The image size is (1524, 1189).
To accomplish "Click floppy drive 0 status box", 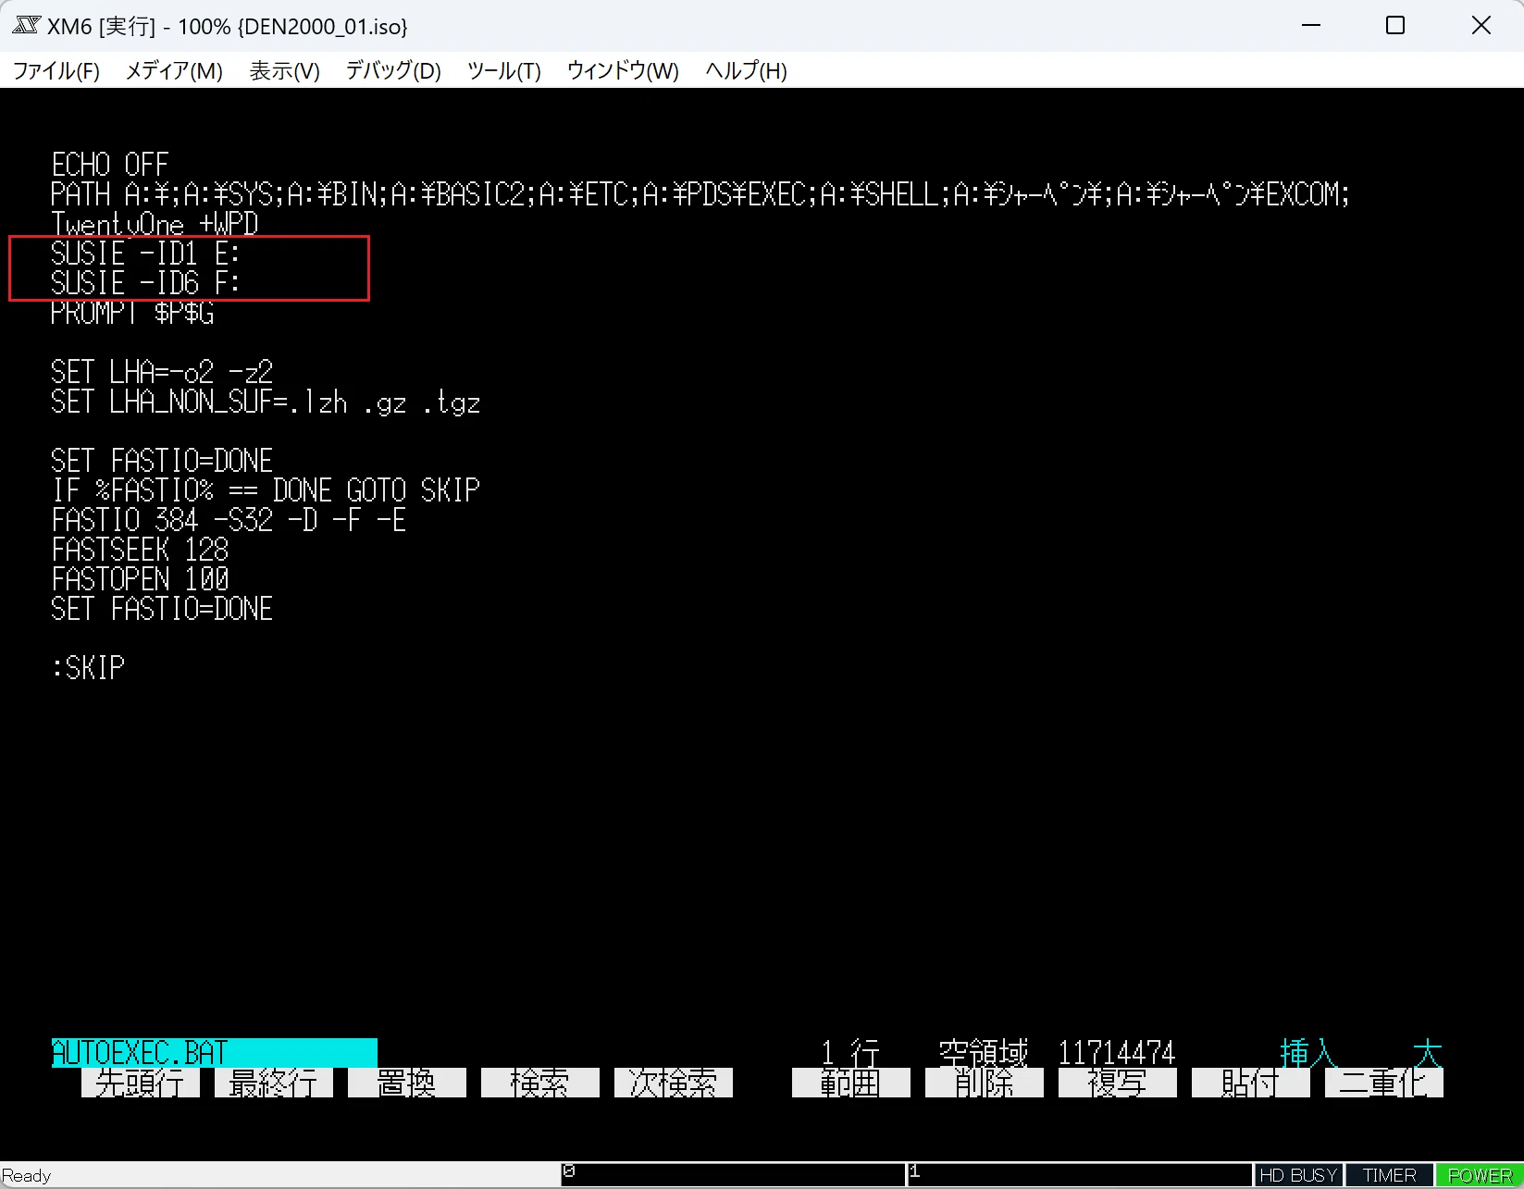I will 733,1175.
